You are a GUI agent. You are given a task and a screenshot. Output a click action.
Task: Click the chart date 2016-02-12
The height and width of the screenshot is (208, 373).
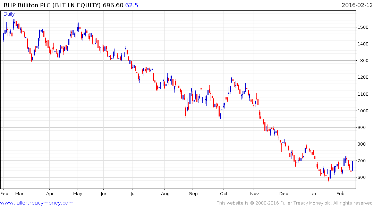click(x=357, y=5)
